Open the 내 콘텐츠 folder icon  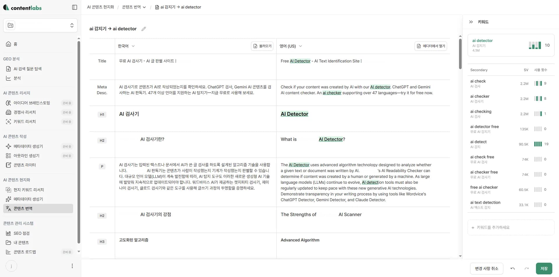(8, 242)
